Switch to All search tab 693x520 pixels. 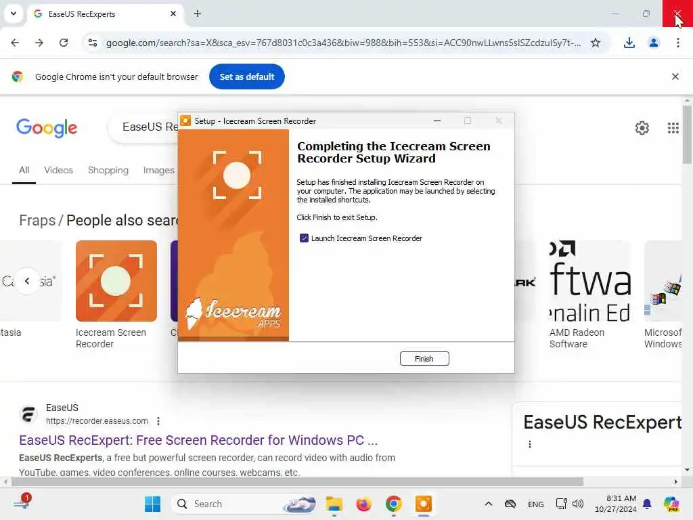point(24,170)
